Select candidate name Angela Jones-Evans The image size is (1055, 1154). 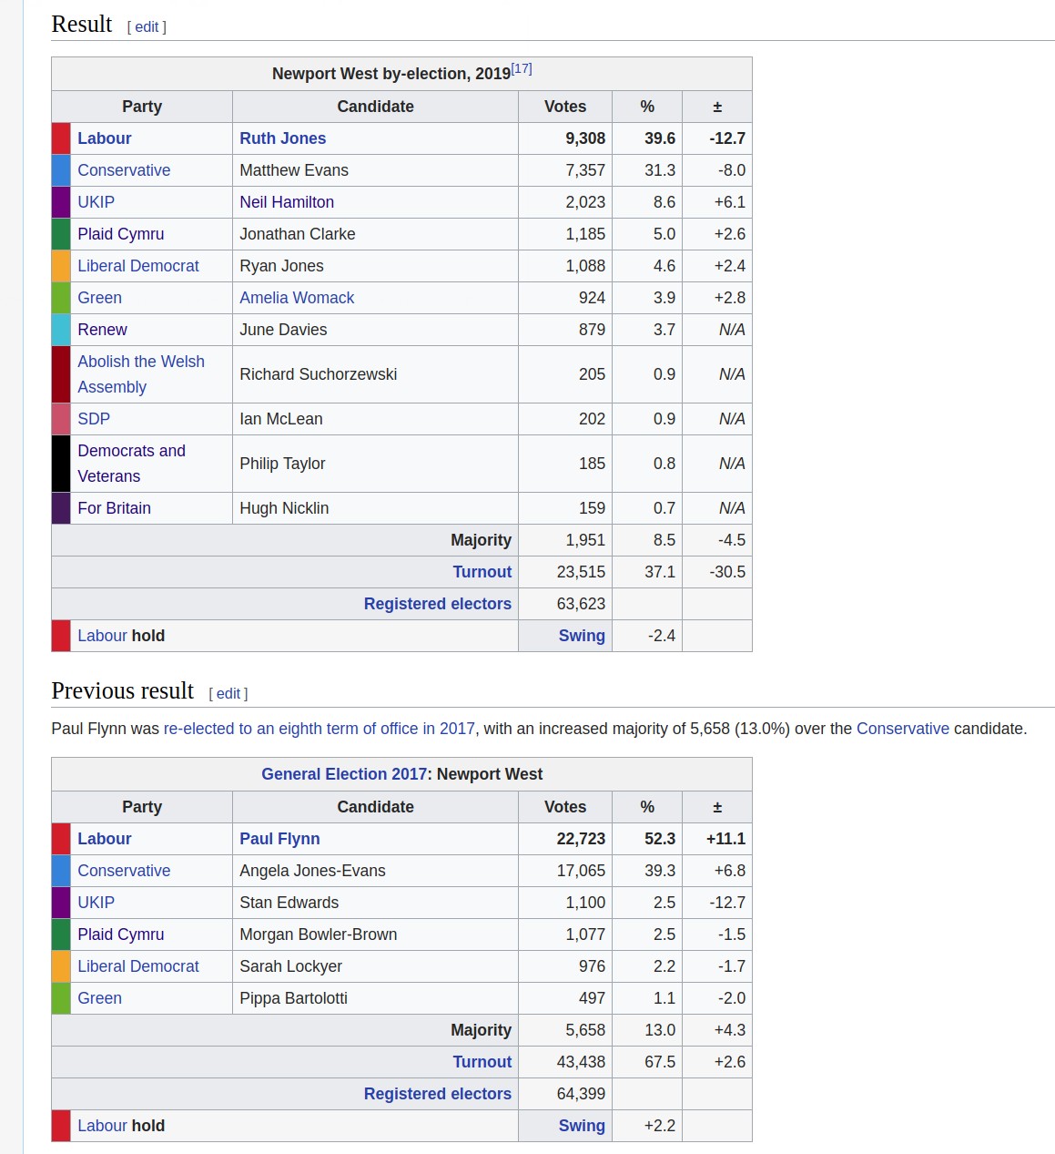tap(312, 871)
